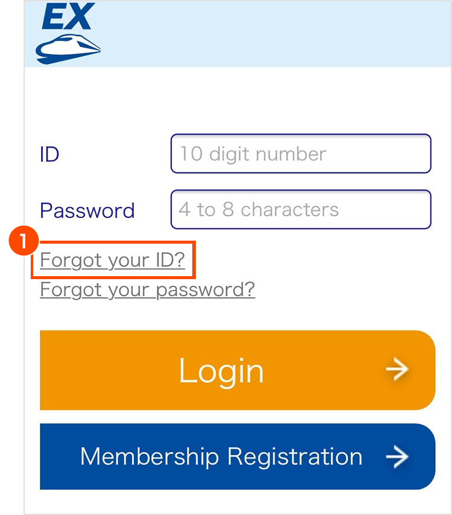
Task: Click the light blue header banner
Action: (271, 33)
